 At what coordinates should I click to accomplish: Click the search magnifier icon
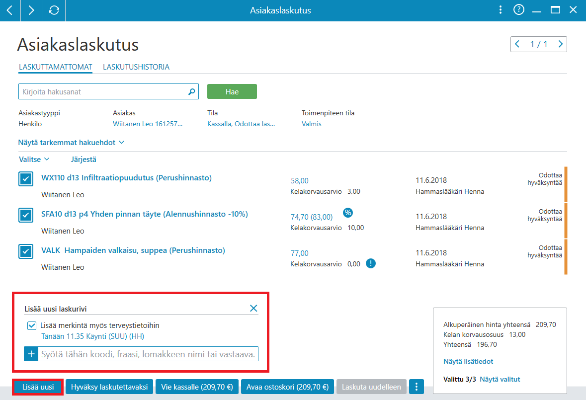point(192,91)
